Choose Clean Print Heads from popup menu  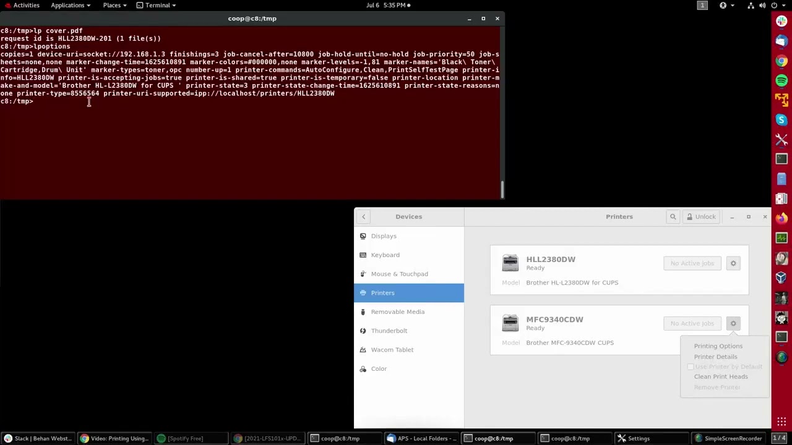click(x=721, y=376)
